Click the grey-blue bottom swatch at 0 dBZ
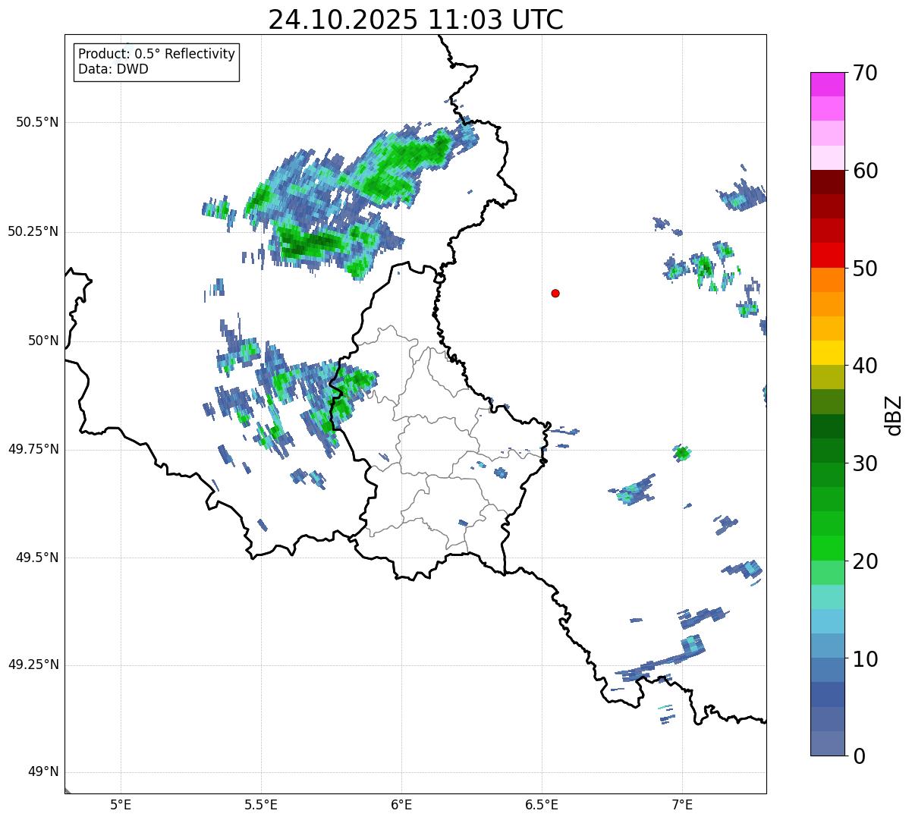Image resolution: width=912 pixels, height=820 pixels. click(828, 743)
